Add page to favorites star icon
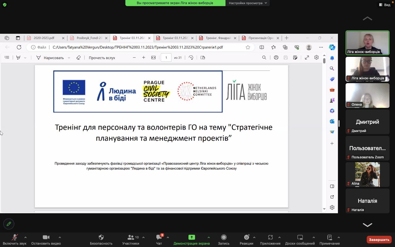 (x=248, y=47)
